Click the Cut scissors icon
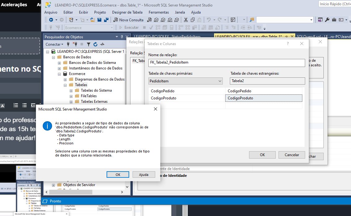The width and height of the screenshot is (351, 216). coord(186,20)
